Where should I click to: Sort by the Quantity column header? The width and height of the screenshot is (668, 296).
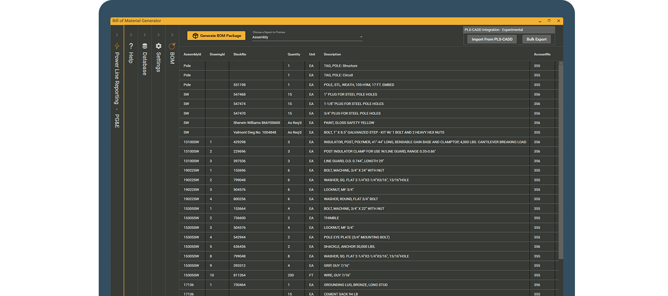click(x=294, y=54)
